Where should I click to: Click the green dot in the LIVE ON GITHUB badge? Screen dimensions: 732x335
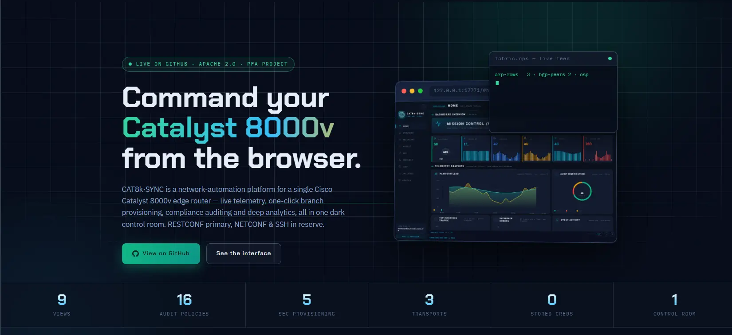tap(130, 64)
